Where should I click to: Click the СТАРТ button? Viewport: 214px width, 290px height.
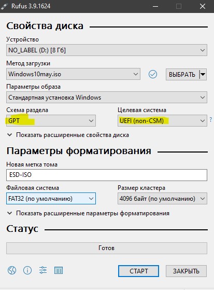[x=138, y=271]
